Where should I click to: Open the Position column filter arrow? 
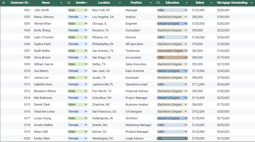[151, 3]
